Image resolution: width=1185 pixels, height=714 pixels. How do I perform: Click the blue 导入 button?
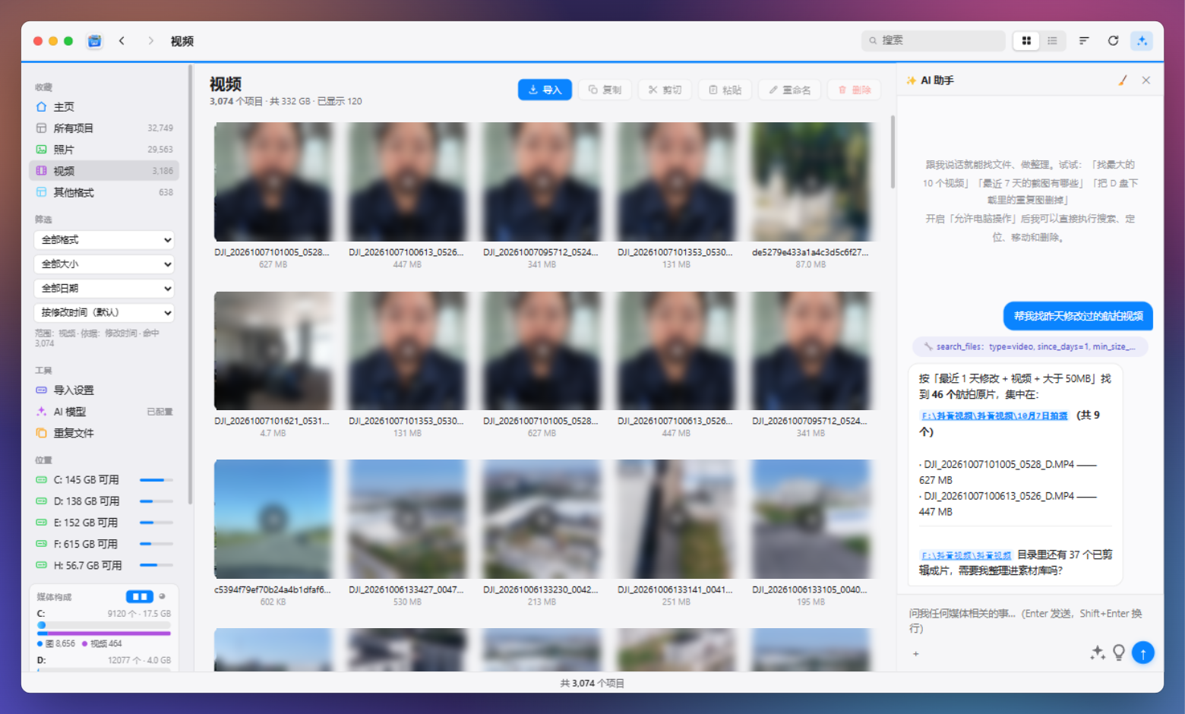(545, 90)
